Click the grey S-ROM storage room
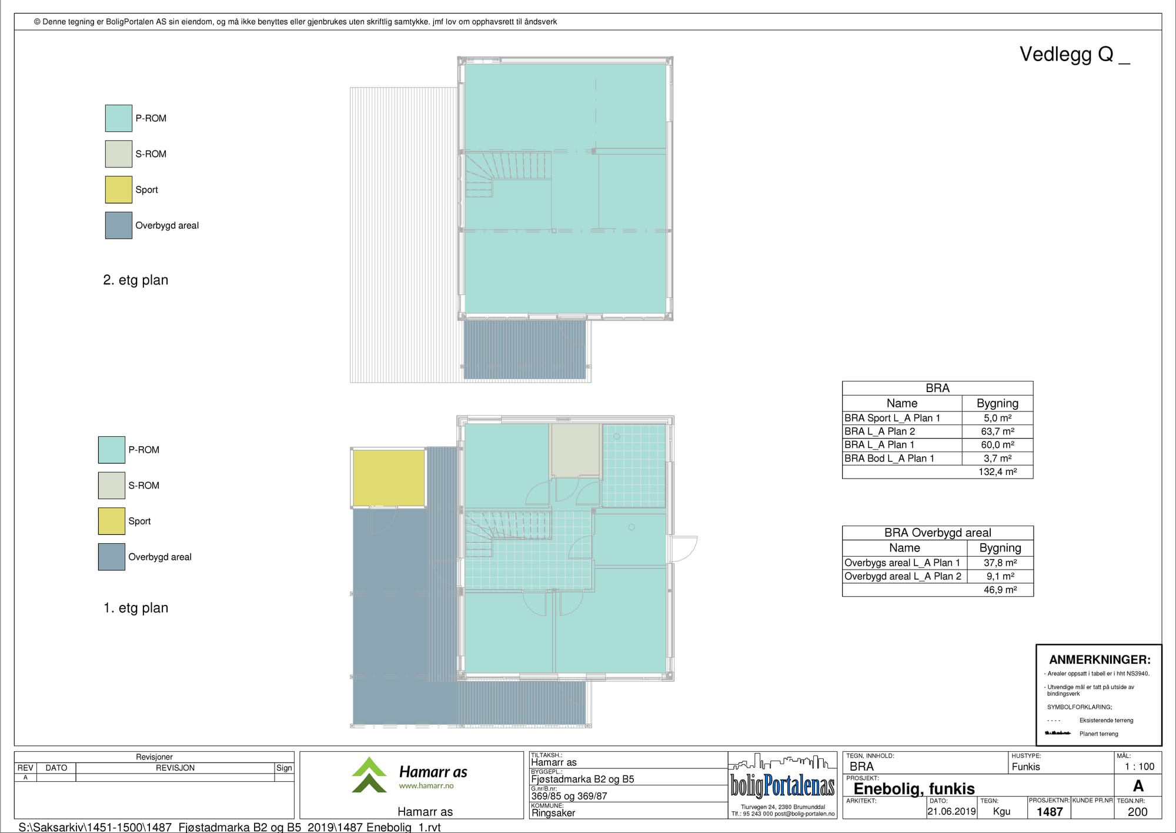This screenshot has width=1176, height=833. (x=575, y=450)
